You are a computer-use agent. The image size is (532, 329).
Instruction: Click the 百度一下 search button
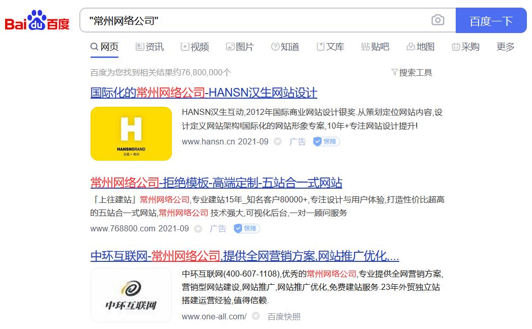click(x=491, y=21)
